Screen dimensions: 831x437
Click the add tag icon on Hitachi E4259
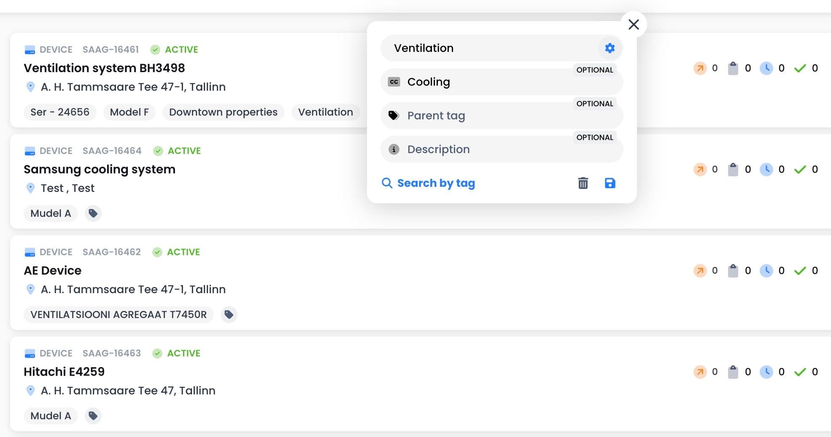pyautogui.click(x=93, y=416)
